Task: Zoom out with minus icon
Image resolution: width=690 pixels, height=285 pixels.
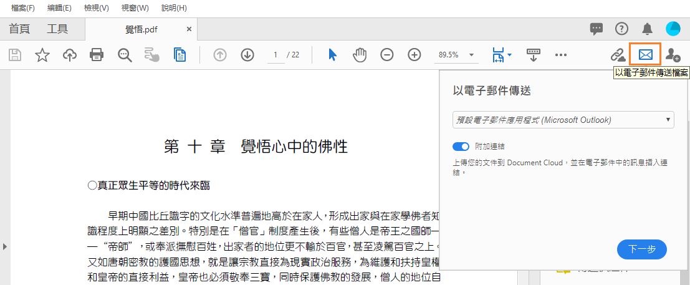Action: coord(387,55)
